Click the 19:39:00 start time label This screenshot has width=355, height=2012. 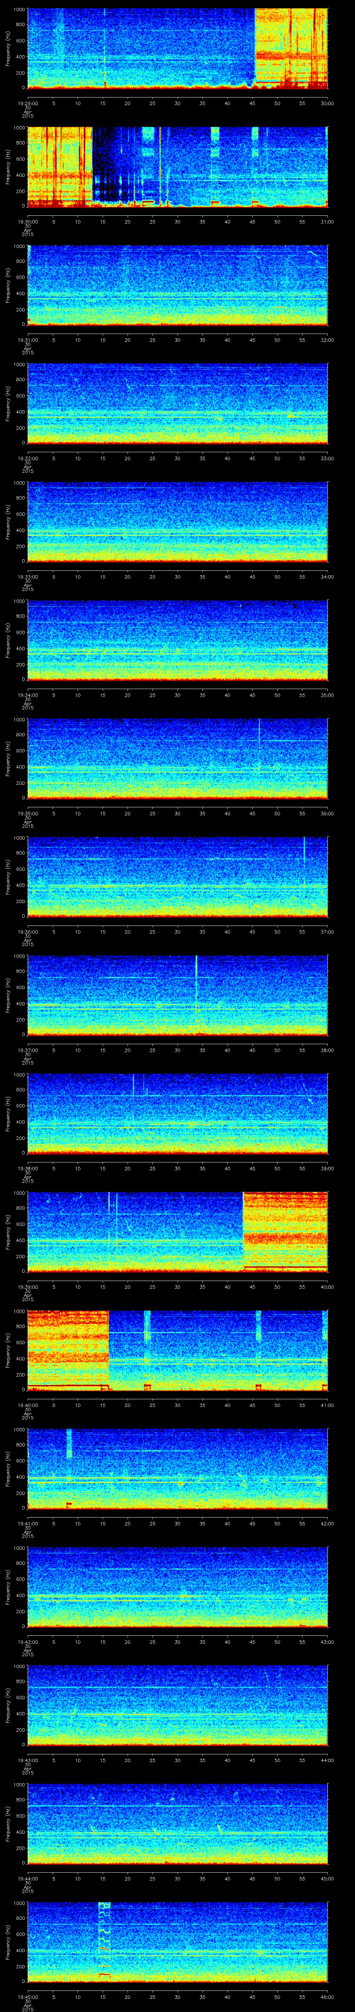[x=27, y=1287]
